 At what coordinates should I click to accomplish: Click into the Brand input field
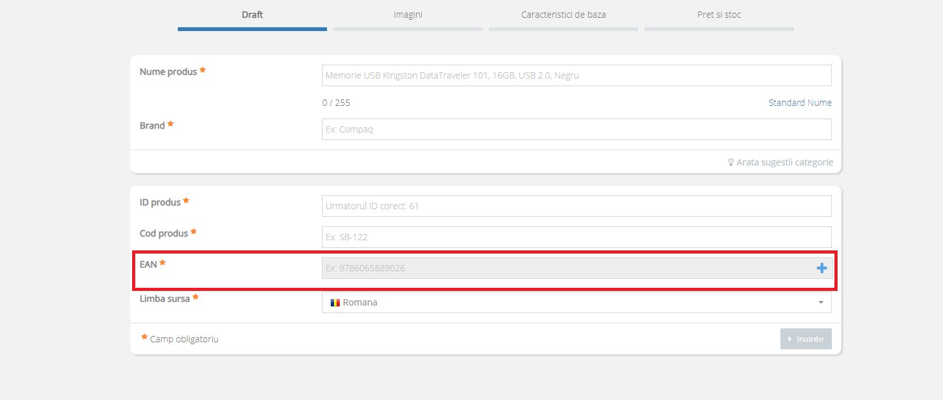pos(576,129)
